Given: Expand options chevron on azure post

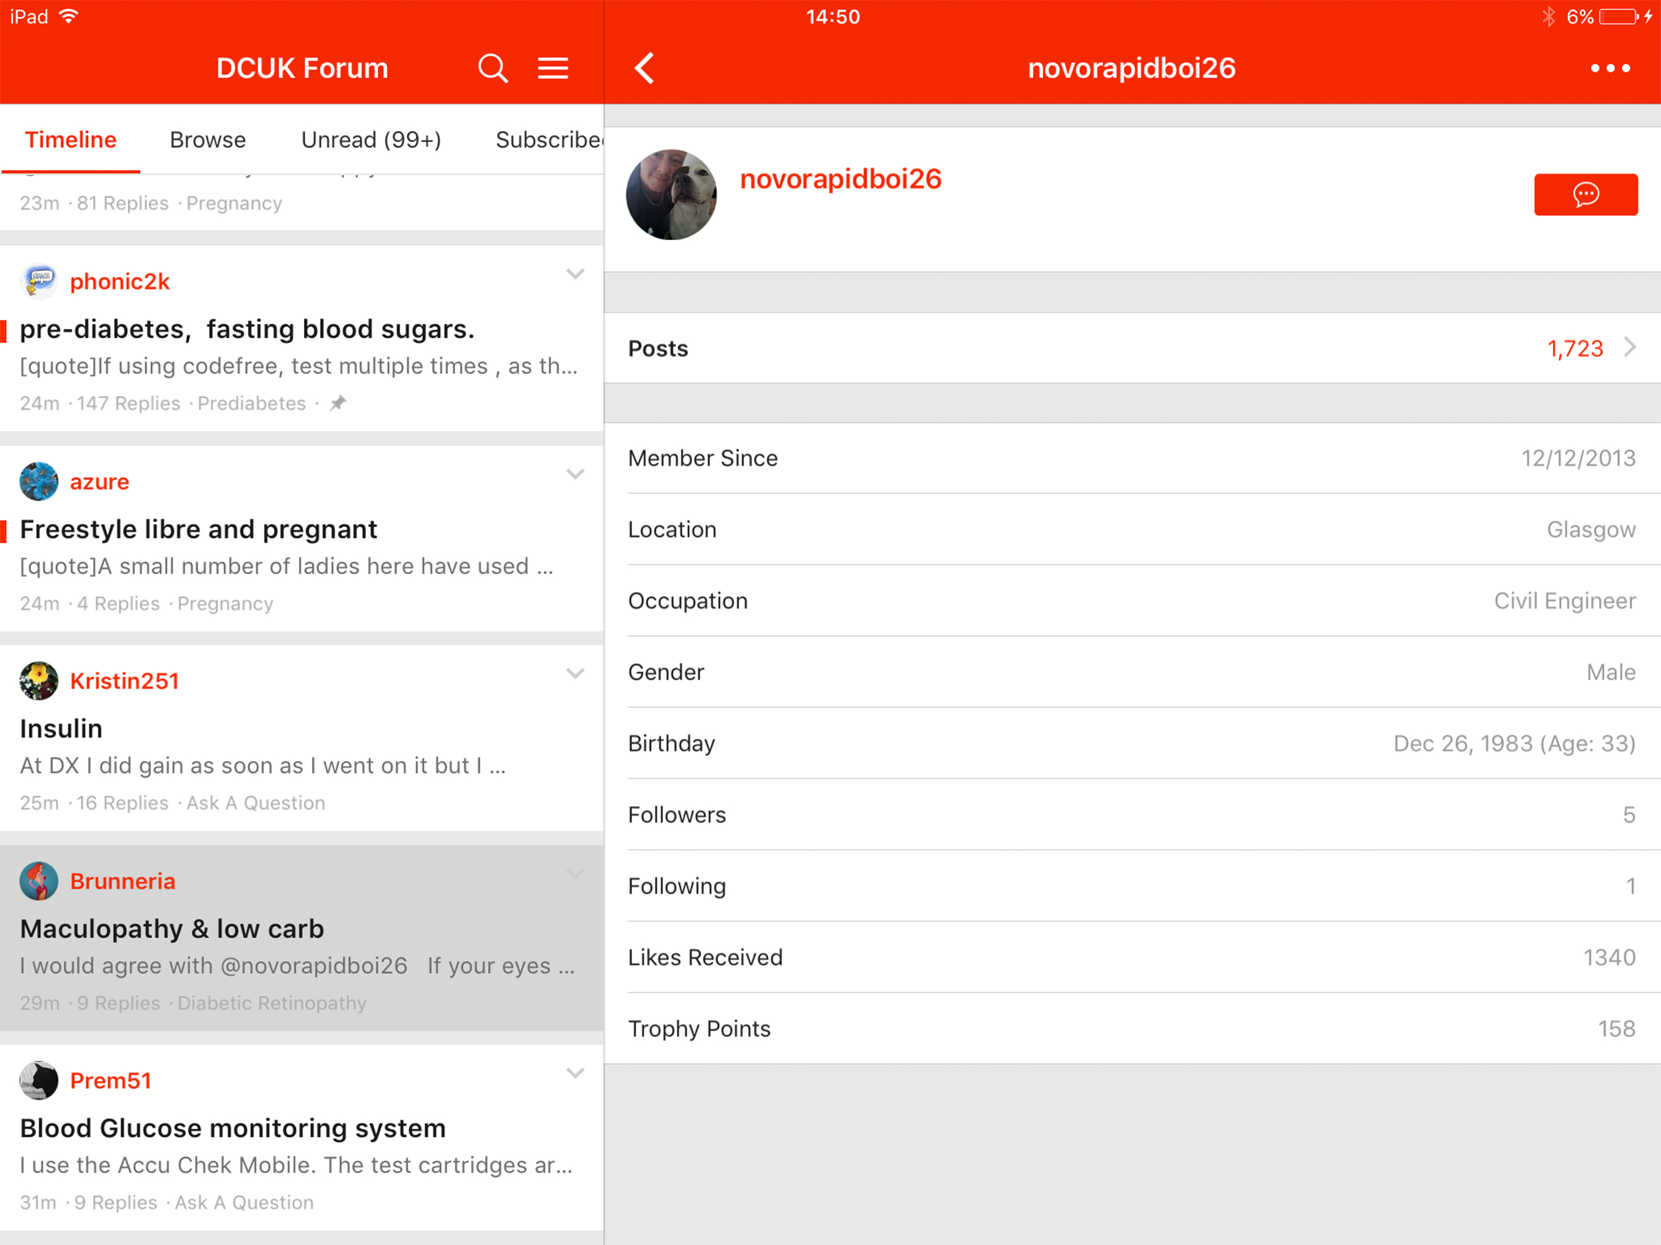Looking at the screenshot, I should (x=575, y=474).
